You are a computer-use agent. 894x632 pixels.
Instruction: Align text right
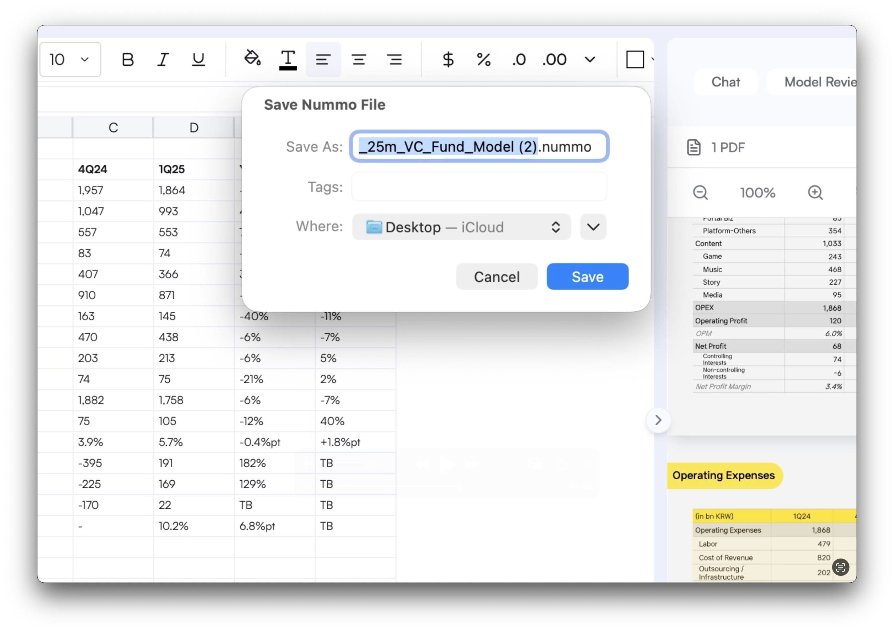[x=395, y=59]
